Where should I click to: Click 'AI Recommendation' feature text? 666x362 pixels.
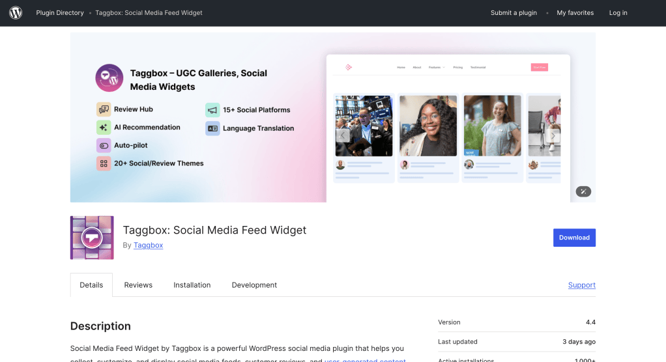147,128
